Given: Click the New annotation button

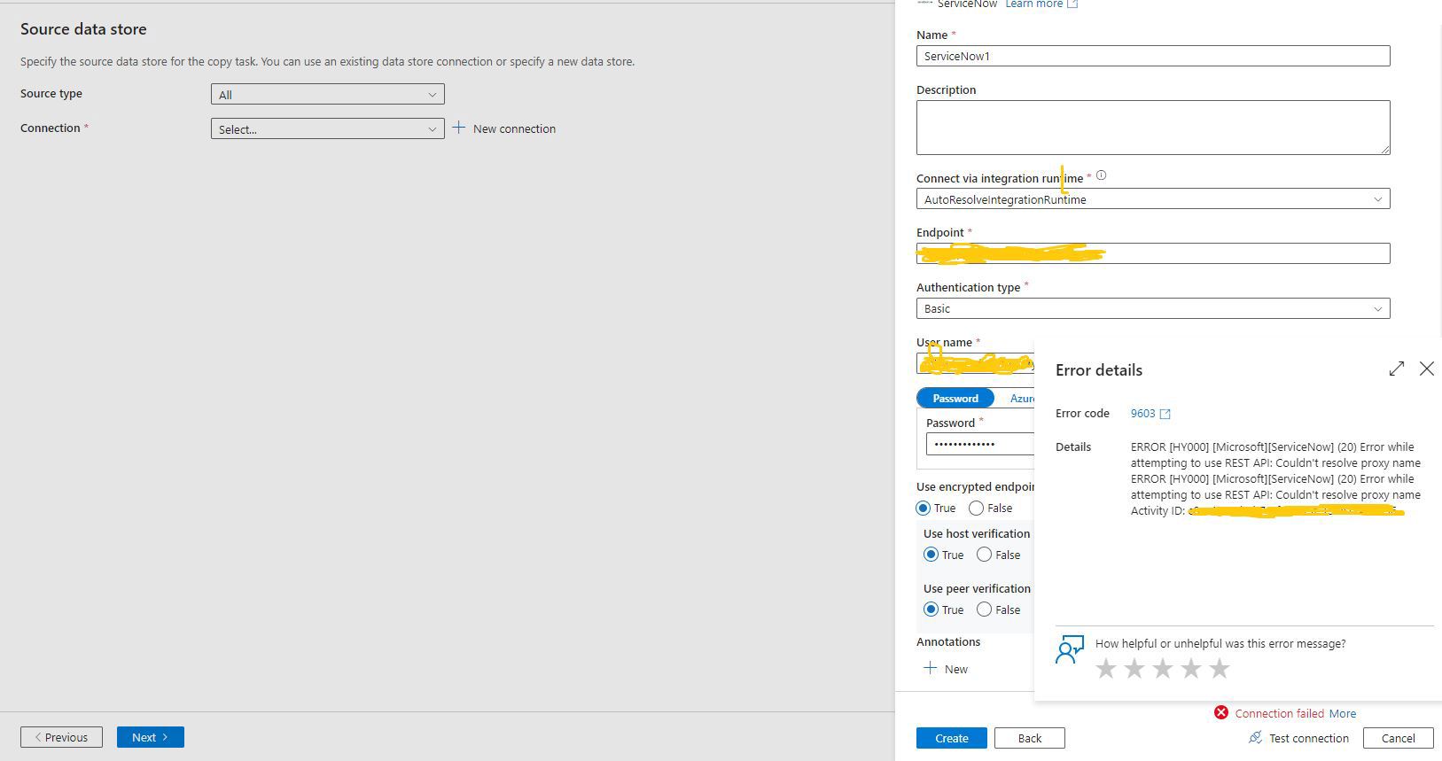Looking at the screenshot, I should click(946, 669).
